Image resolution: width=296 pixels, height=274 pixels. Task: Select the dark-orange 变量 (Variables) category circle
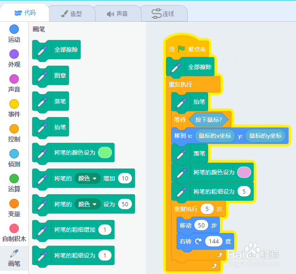[14, 204]
